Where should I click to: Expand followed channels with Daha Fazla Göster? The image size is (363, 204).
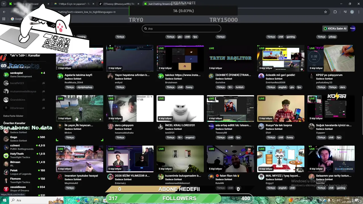click(x=13, y=116)
